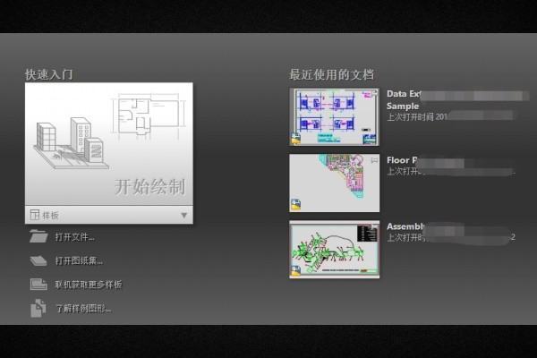This screenshot has height=358, width=537.
Task: Click the DWG badge on the Assembly thumbnail
Action: (296, 270)
